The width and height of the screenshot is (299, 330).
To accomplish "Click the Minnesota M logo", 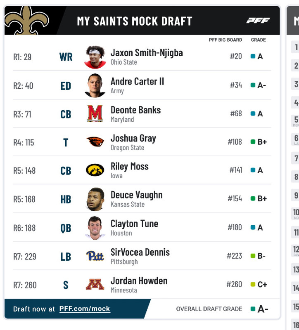I will [x=95, y=284].
